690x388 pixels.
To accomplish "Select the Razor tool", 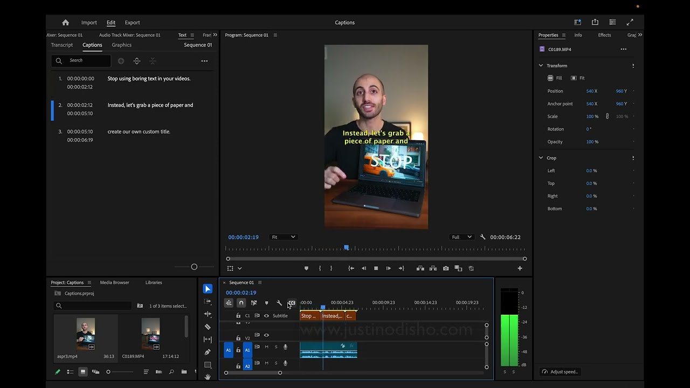I will tap(208, 327).
